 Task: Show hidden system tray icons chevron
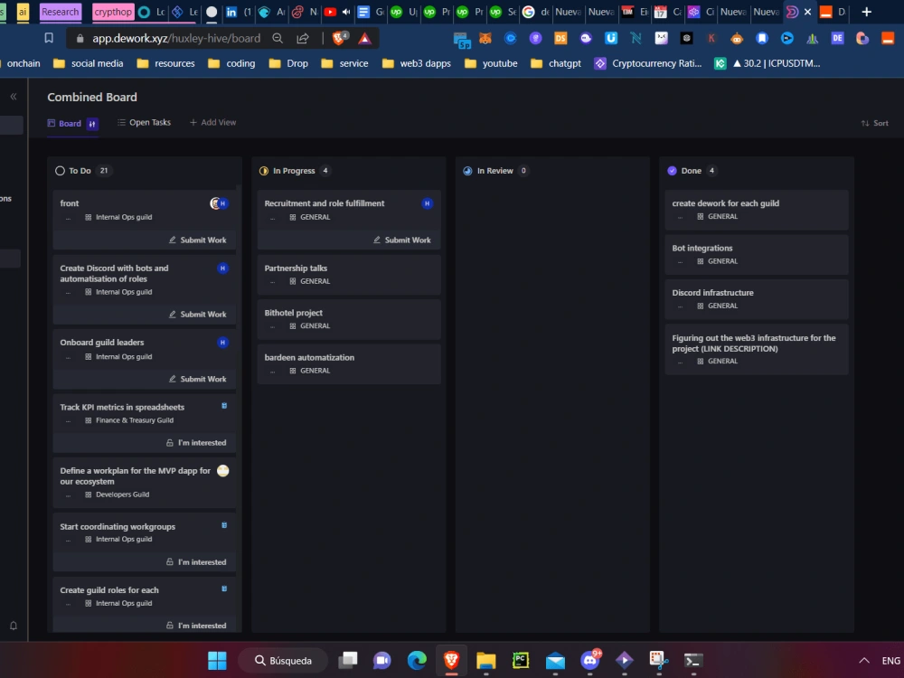(863, 661)
